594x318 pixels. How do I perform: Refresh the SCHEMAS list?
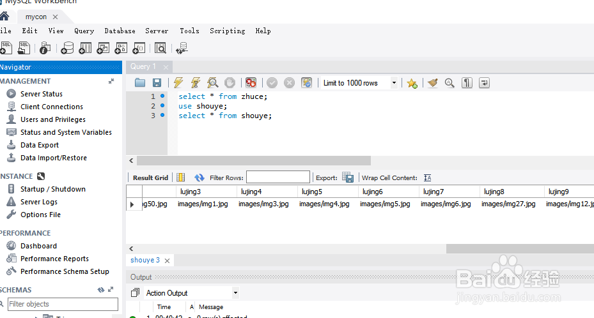[101, 290]
